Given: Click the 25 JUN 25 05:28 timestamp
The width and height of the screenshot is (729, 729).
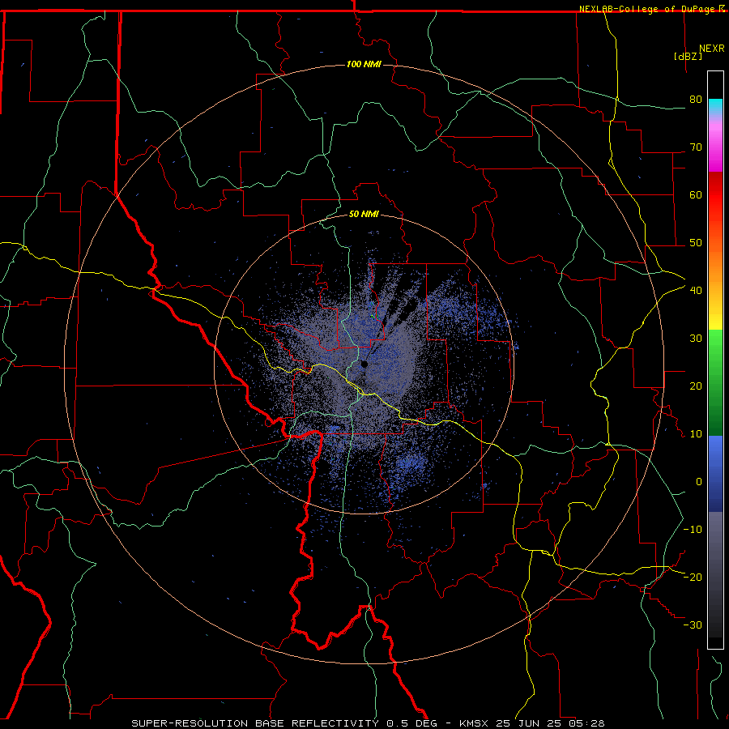Looking at the screenshot, I should click(551, 723).
